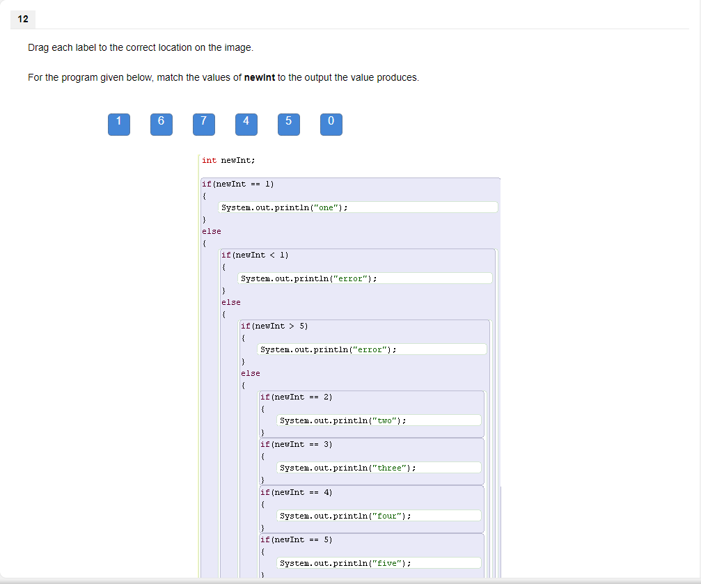
Task: Select the draggable label "0"
Action: (x=331, y=124)
